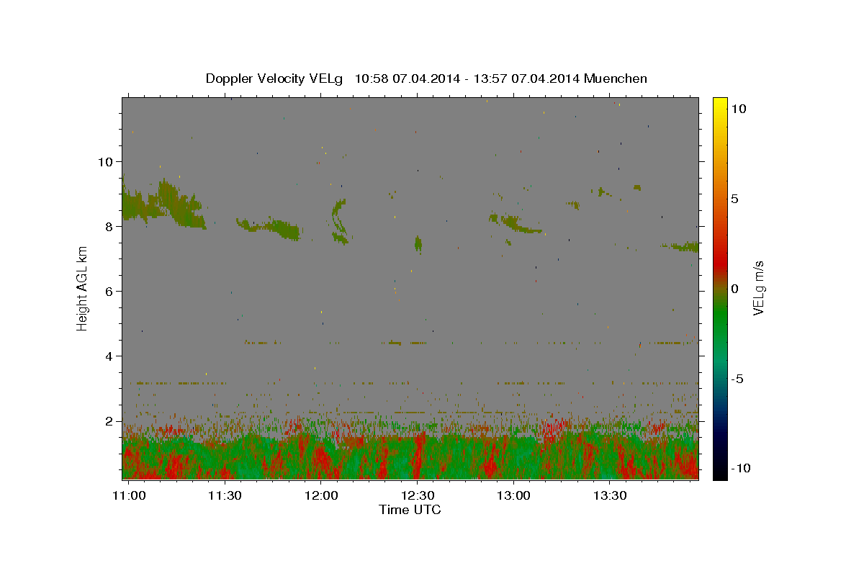864x576 pixels.
Task: Click the colorbar tick value '5'
Action: pyautogui.click(x=734, y=199)
